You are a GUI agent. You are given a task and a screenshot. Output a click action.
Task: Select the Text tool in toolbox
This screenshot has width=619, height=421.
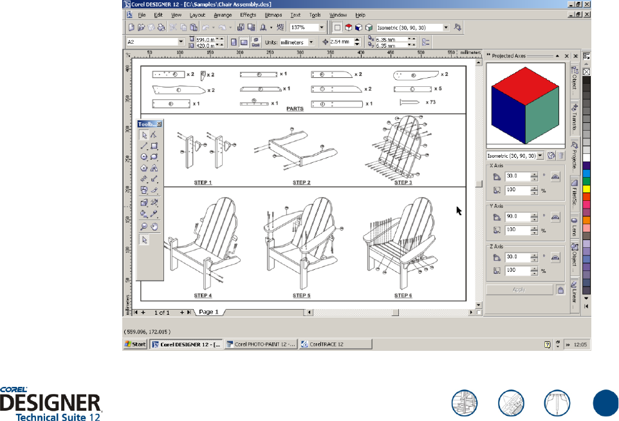pos(154,168)
